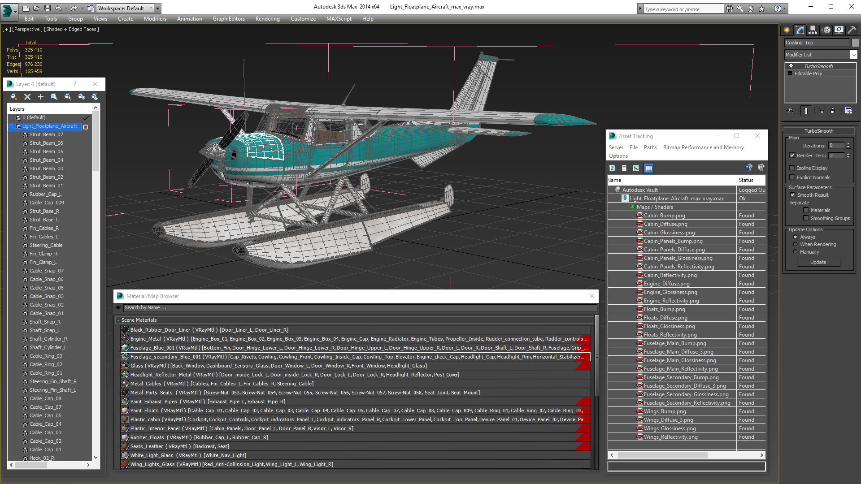
Task: Toggle Smooth Result checkbox
Action: click(792, 195)
